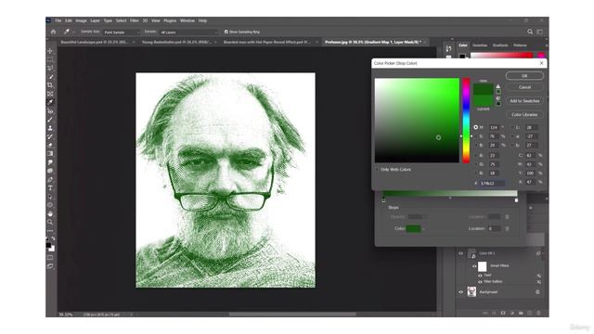Image resolution: width=594 pixels, height=334 pixels.
Task: Enable the Only Web Colors checkbox
Action: [x=378, y=170]
